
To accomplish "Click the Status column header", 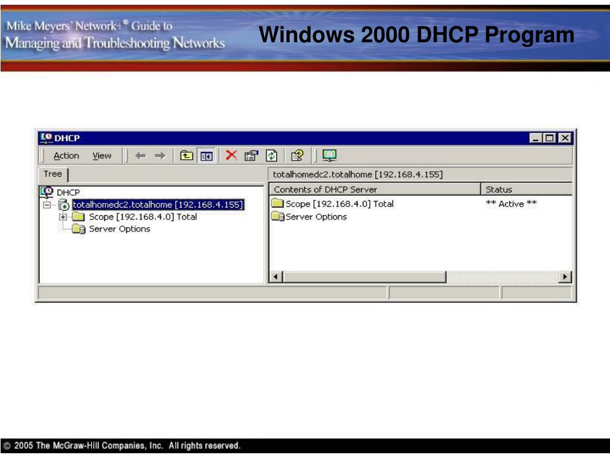I will [527, 189].
